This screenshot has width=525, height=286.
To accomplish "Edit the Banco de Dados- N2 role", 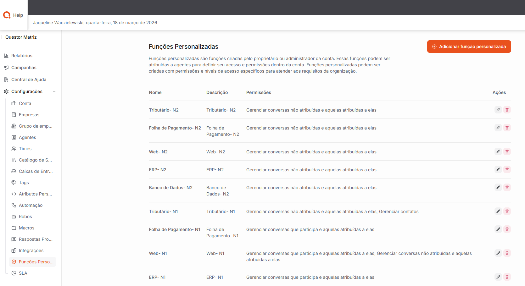I will [498, 187].
